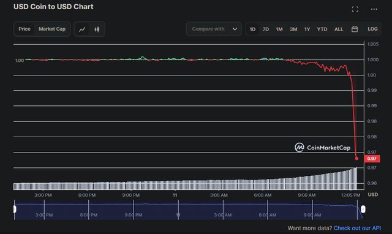Screen dimensions: 392x234
Task: Click the Compare with chevron arrow
Action: tap(235, 29)
